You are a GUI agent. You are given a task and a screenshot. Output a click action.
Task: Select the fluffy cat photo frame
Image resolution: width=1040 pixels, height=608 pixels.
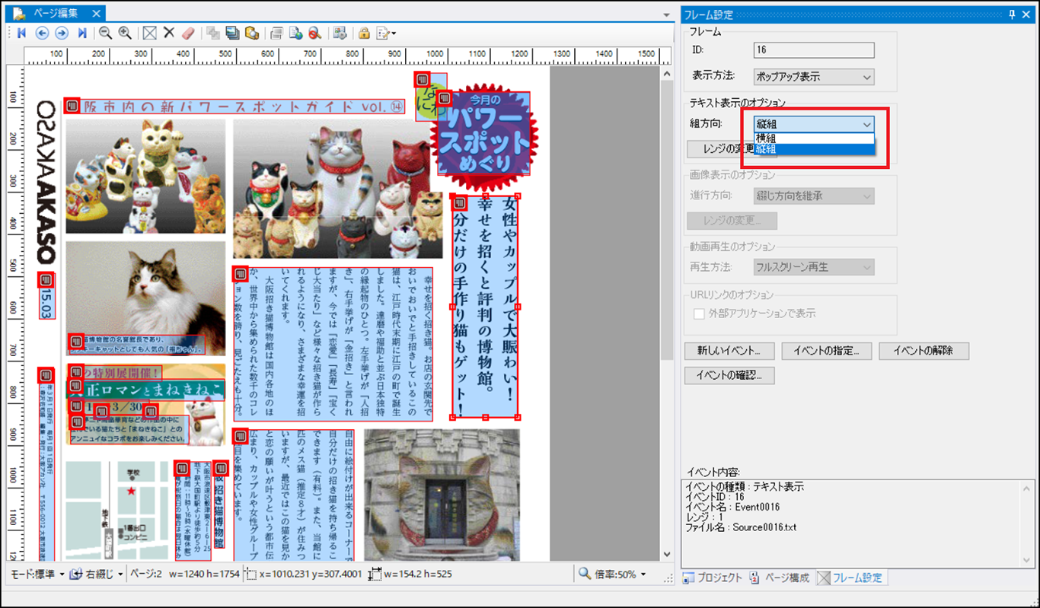pos(145,298)
